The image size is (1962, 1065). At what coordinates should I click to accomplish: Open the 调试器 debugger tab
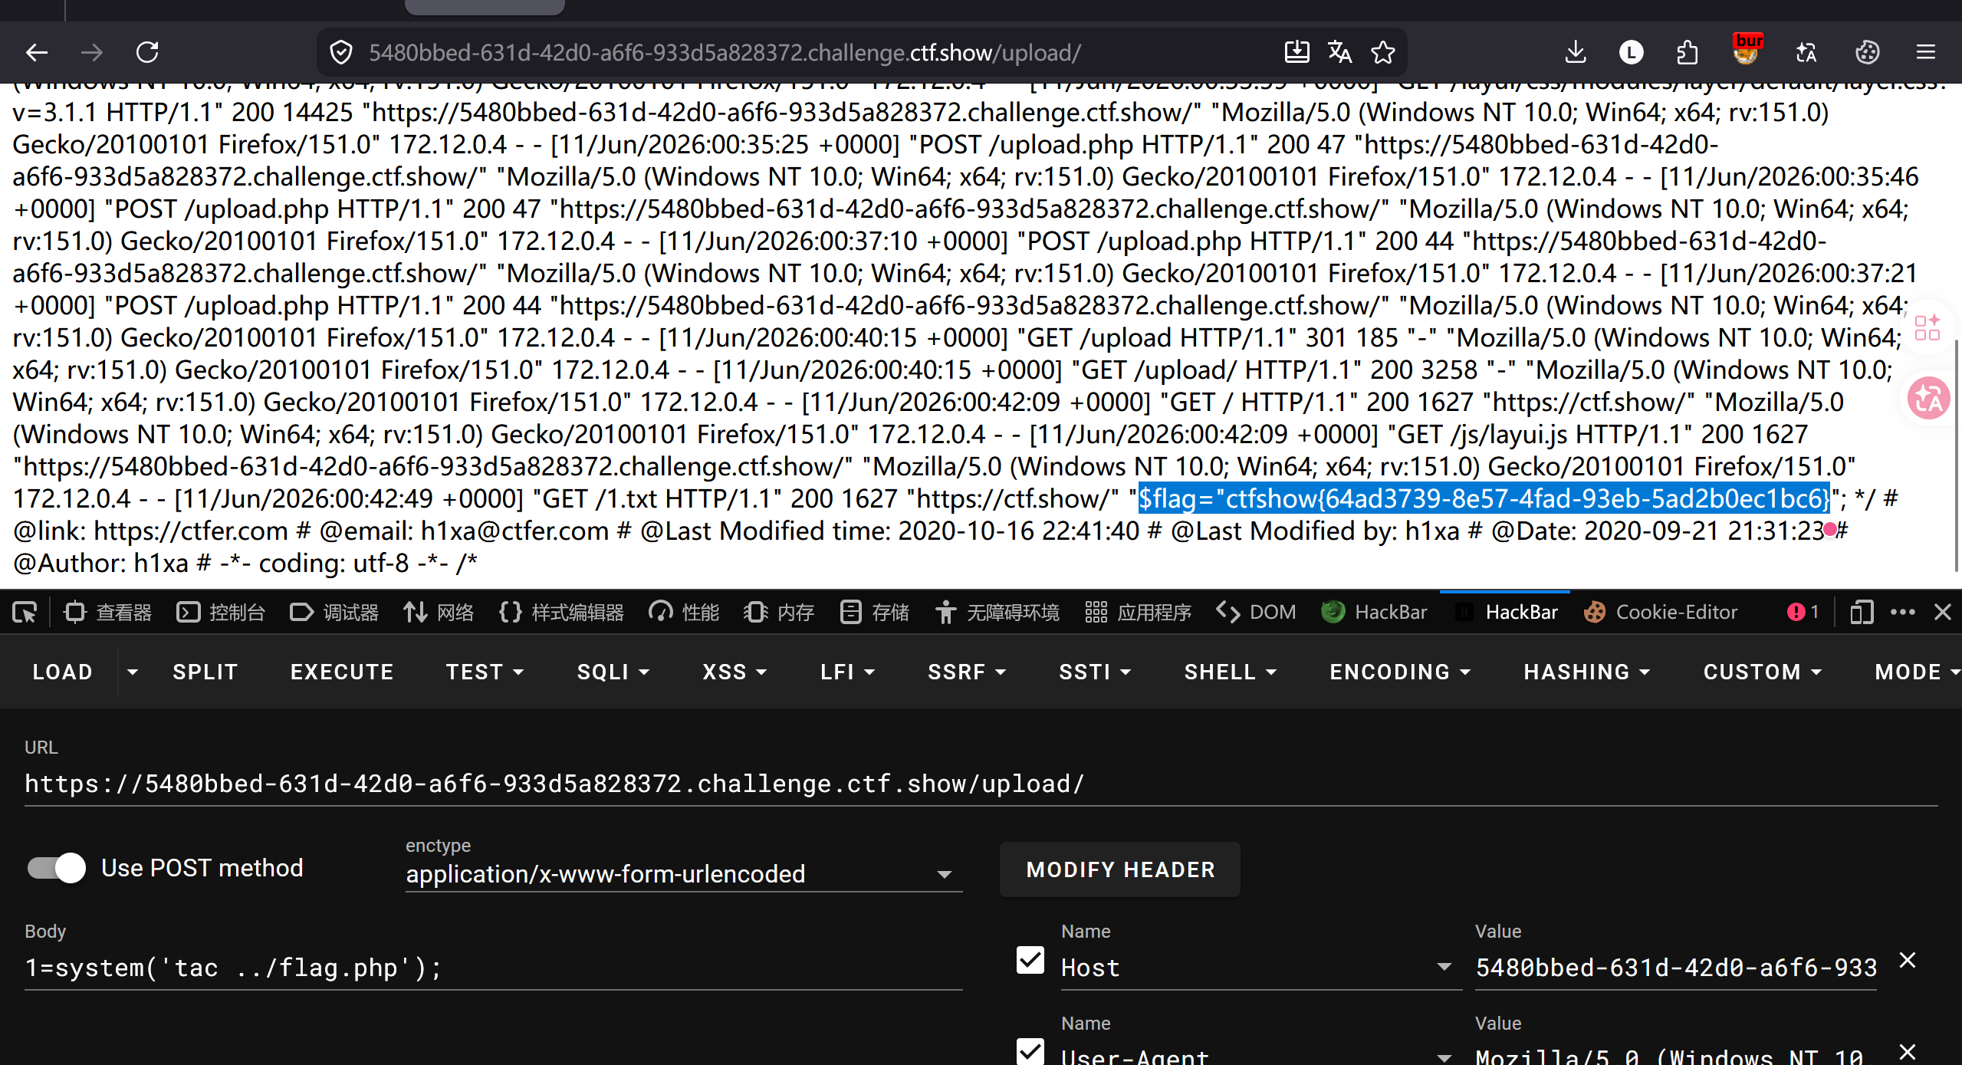click(x=334, y=613)
